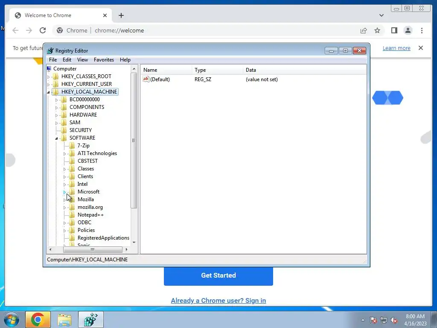437x328 pixels.
Task: Click the mozilla.org folder icon
Action: (x=72, y=207)
